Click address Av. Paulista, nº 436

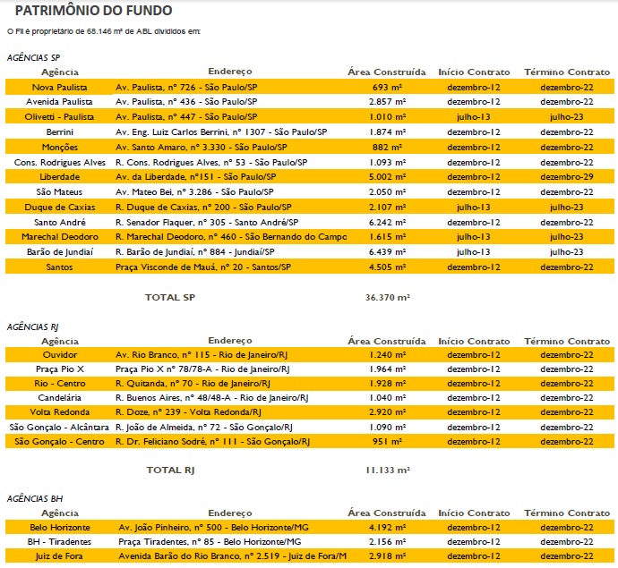click(x=186, y=102)
